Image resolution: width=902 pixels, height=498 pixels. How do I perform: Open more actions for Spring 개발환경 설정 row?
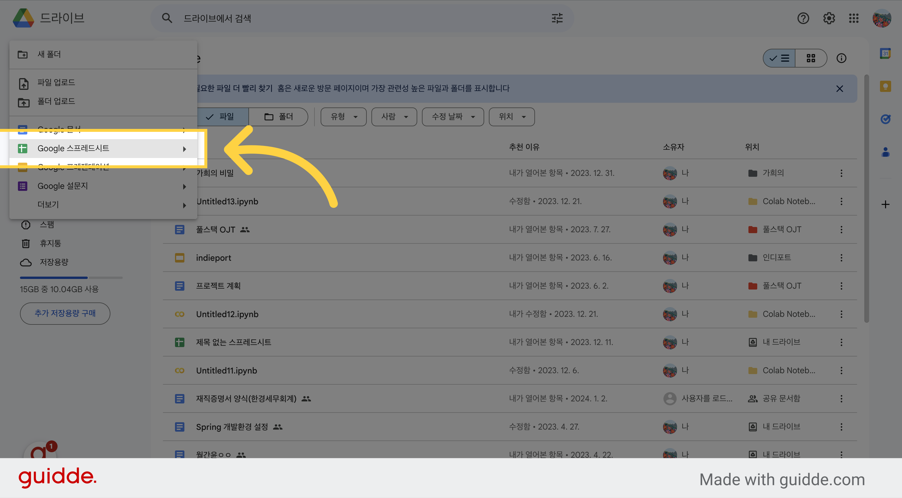click(841, 427)
